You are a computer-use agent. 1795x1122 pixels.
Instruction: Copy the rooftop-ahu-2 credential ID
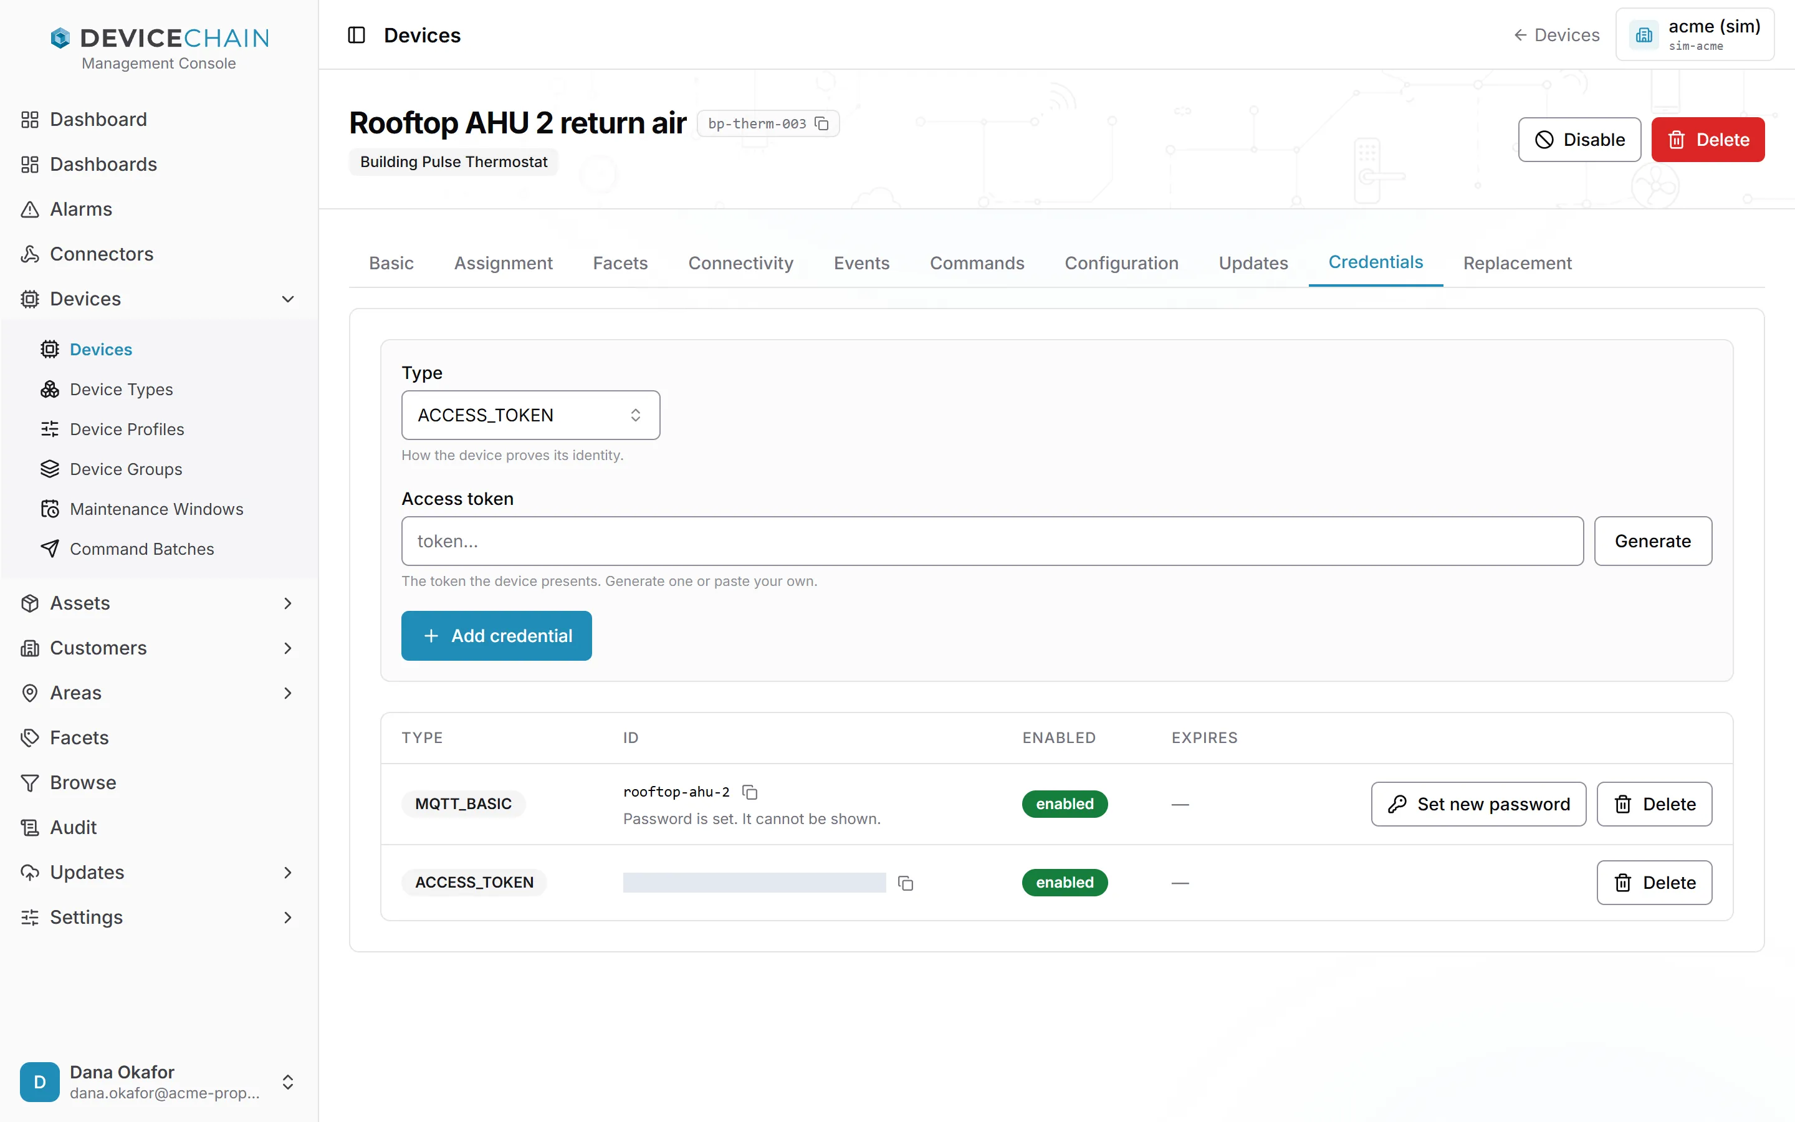coord(750,792)
